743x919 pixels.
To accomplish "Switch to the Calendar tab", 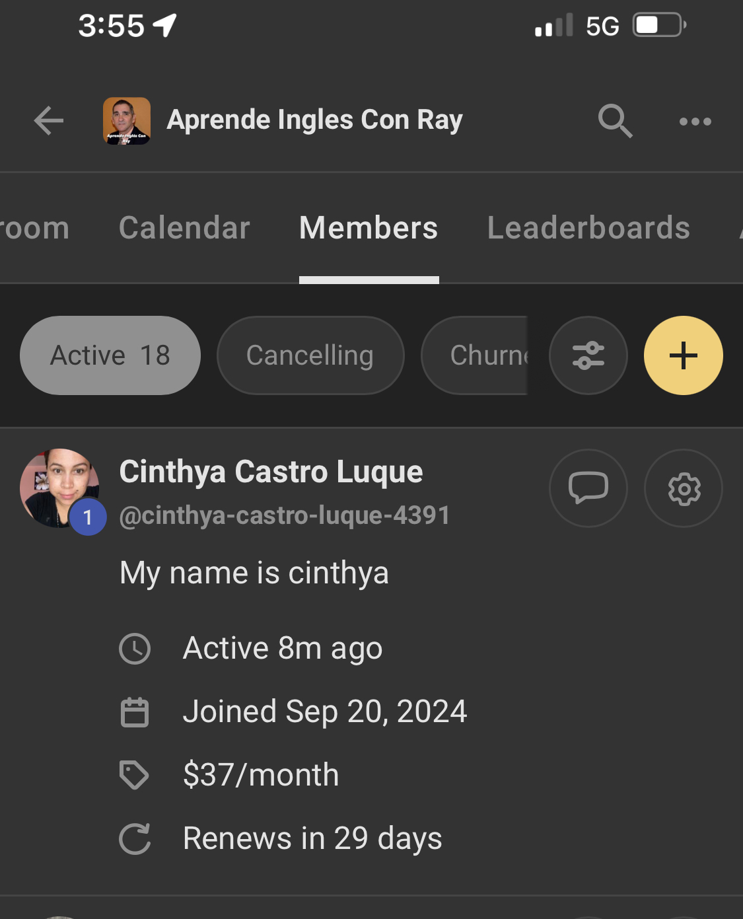I will (x=184, y=228).
